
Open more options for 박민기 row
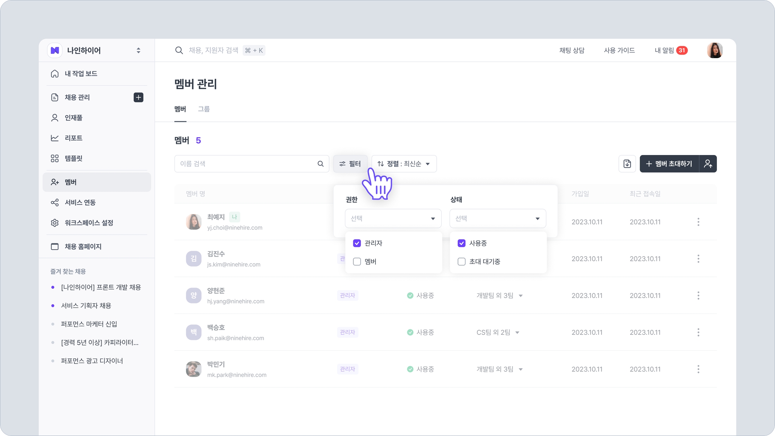pos(698,369)
